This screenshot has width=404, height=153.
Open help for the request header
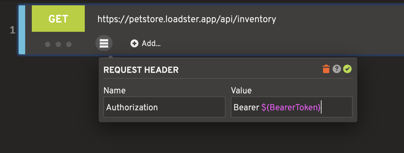[337, 69]
